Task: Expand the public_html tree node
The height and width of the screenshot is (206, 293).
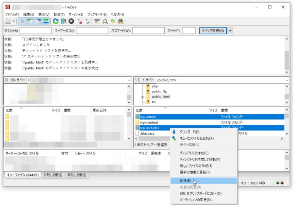Action: point(143,97)
